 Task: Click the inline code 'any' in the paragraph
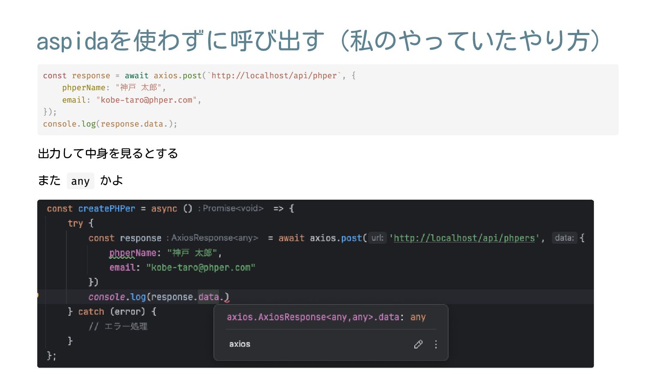click(x=80, y=181)
